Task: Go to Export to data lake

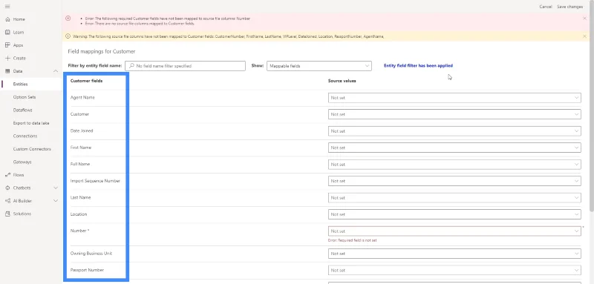Action: pos(30,123)
